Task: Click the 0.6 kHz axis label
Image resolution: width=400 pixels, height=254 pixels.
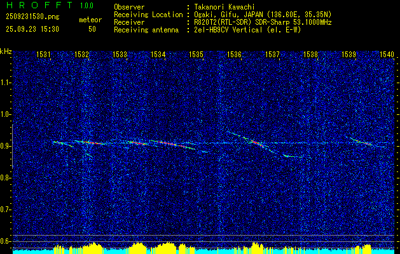Action: point(5,241)
